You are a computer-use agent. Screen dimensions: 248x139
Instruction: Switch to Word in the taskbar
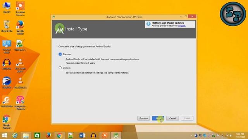82,136
